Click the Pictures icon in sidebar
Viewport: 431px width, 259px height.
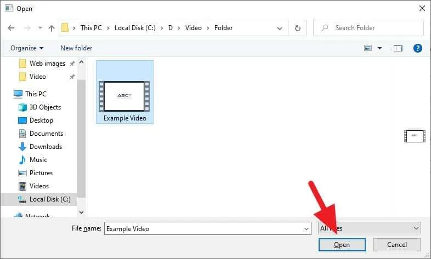[x=22, y=173]
